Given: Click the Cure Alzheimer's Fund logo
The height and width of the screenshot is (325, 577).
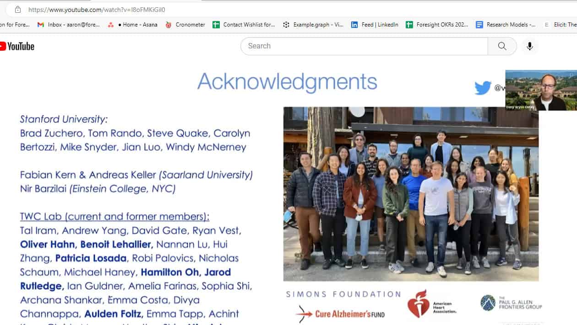Looking at the screenshot, I should [x=340, y=314].
